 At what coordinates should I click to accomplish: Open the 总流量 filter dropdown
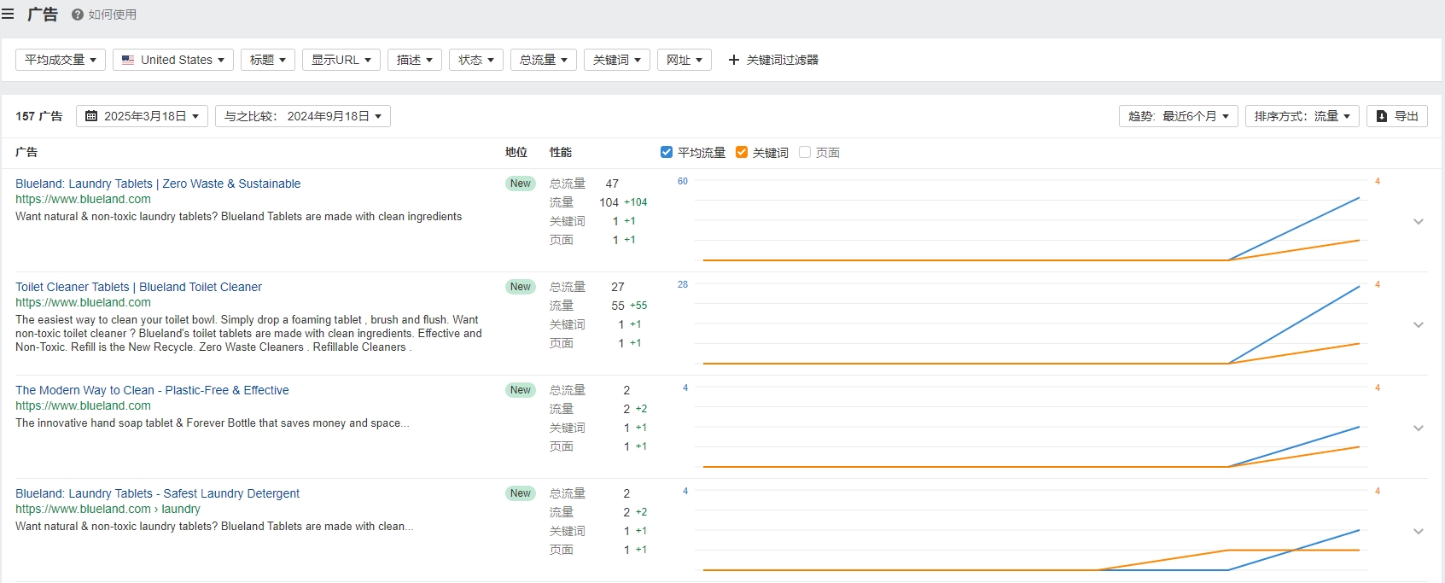(x=544, y=60)
